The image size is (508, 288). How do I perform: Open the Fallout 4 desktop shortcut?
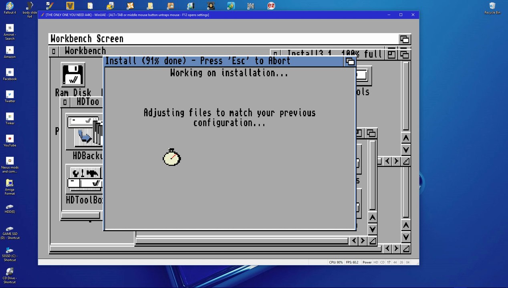coord(10,8)
